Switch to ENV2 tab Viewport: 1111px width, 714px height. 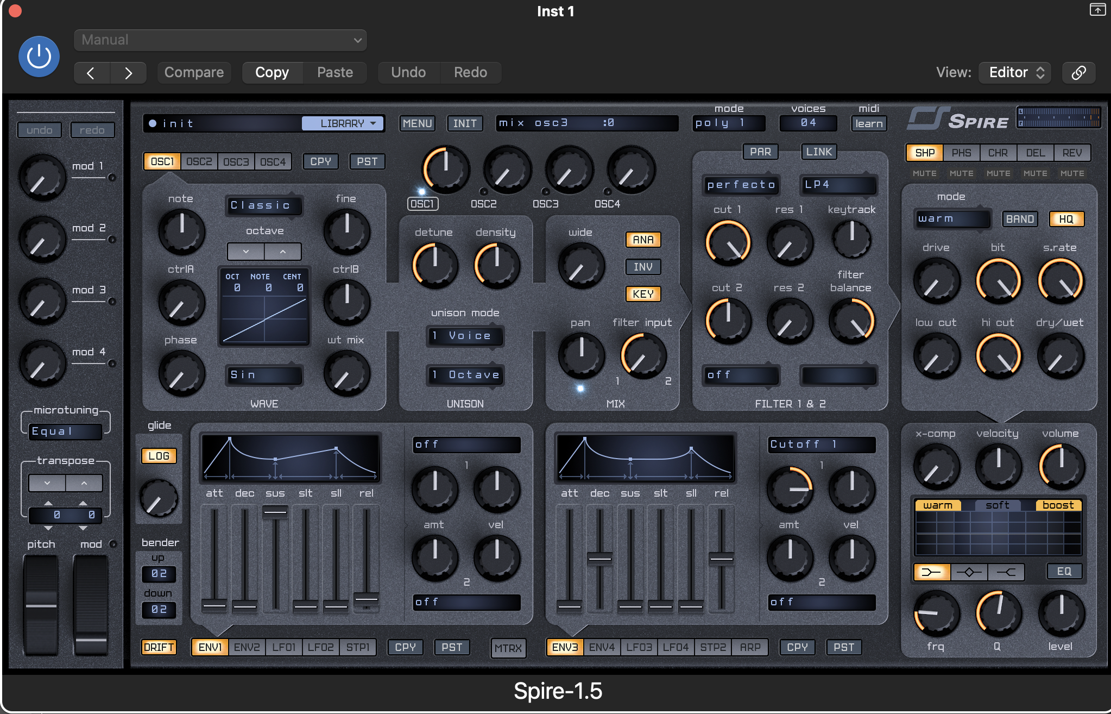tap(247, 647)
